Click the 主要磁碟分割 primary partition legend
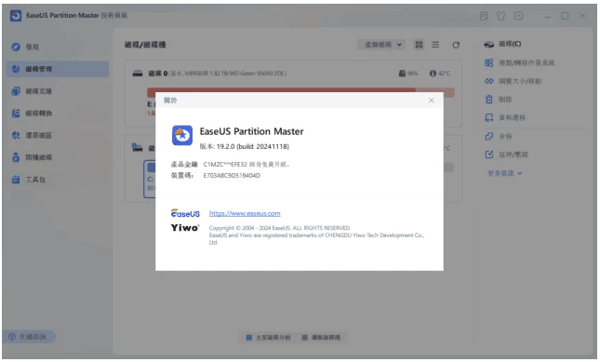Viewport: 600px width, 362px height. point(268,338)
